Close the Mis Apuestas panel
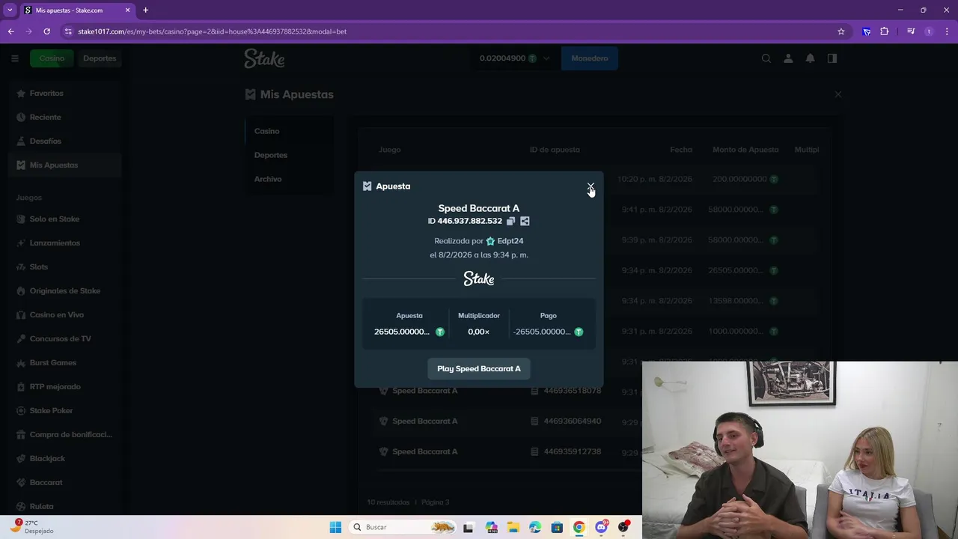Screen dimensions: 958x539 838,94
